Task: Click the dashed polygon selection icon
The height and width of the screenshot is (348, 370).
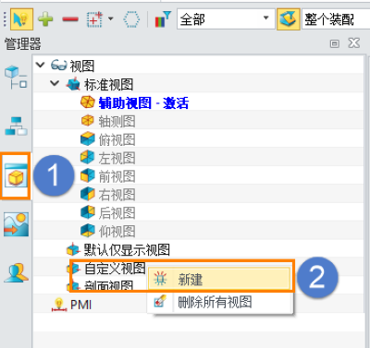Action: (x=131, y=19)
